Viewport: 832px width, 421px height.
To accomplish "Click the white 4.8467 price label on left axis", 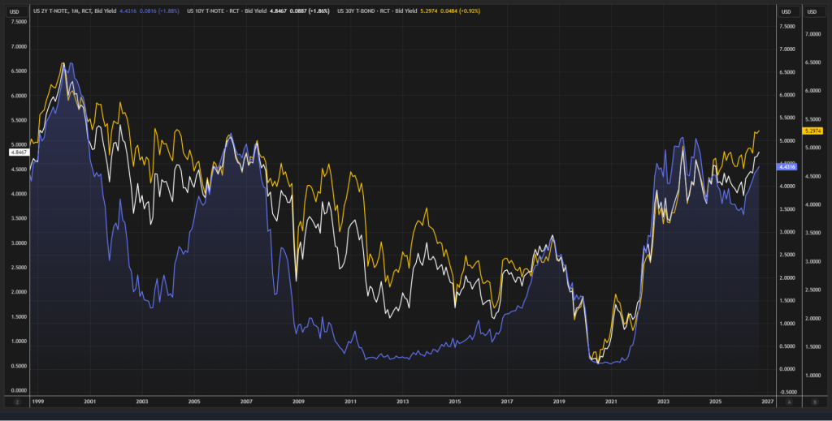I will pyautogui.click(x=19, y=152).
